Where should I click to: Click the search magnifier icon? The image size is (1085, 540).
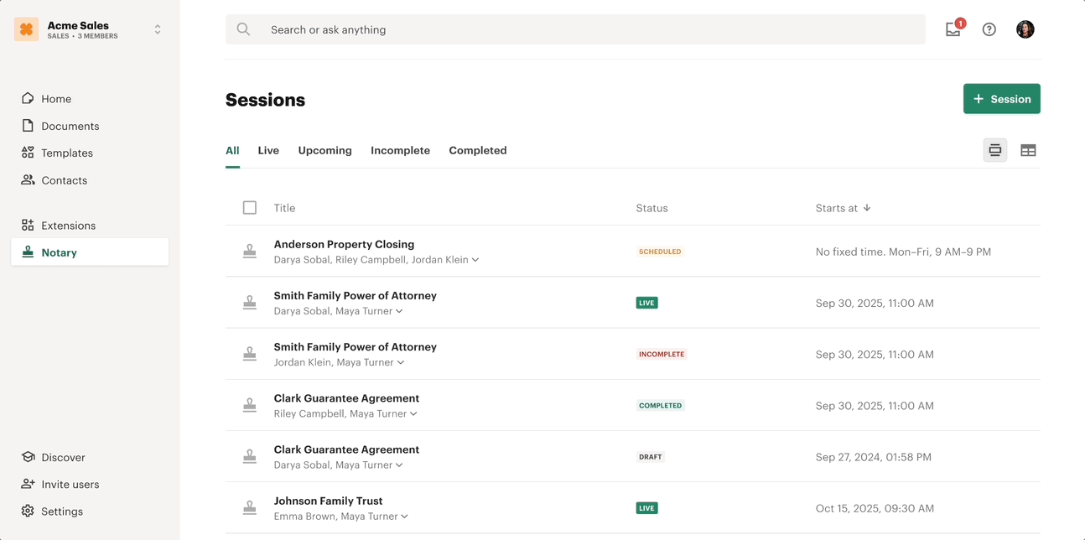coord(243,29)
